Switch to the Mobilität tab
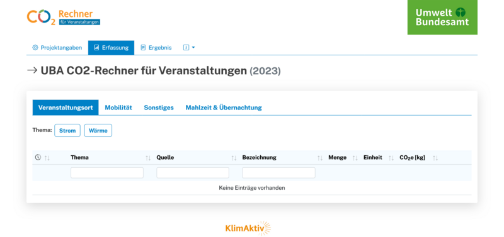 (x=118, y=107)
